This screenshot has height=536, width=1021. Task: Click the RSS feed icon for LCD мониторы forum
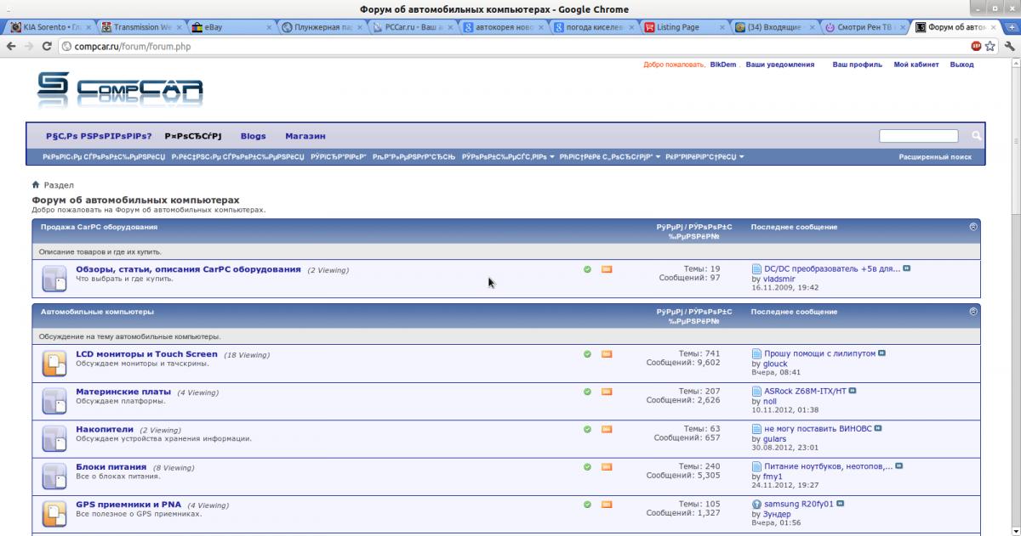tap(607, 354)
